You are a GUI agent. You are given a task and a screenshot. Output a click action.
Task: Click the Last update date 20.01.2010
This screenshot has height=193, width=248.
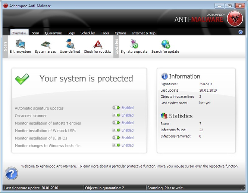[x=208, y=90]
